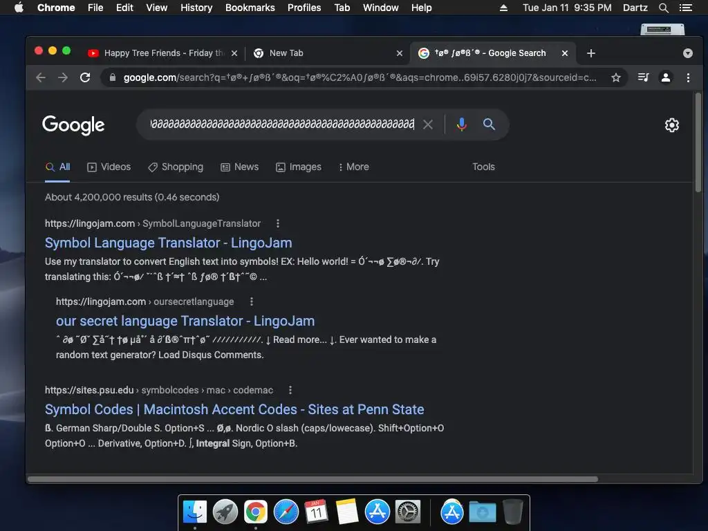
Task: Open the Chrome profile avatar icon
Action: [666, 77]
